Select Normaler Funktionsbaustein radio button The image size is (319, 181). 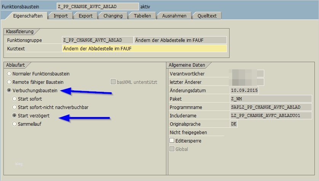(9, 74)
